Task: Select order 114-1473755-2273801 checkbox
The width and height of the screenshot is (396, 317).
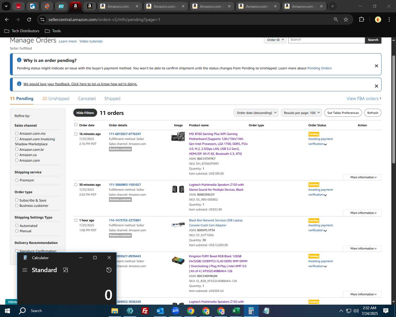Action: point(76,220)
